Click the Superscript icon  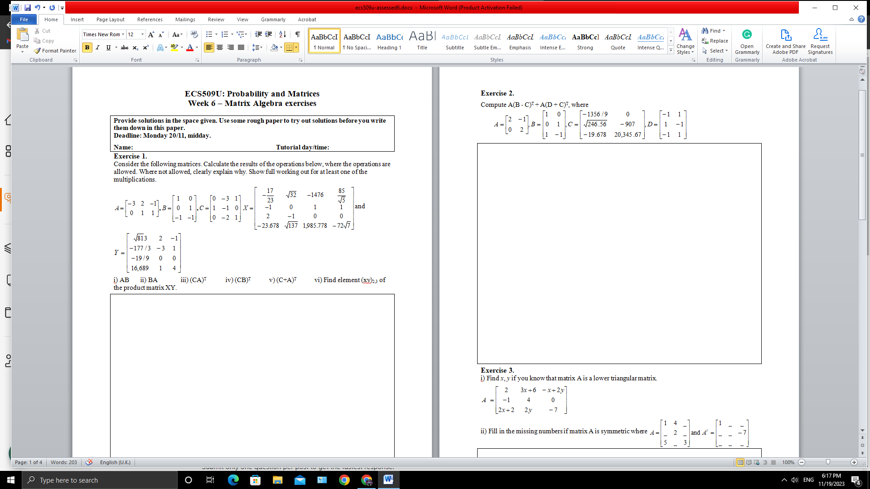(x=145, y=48)
